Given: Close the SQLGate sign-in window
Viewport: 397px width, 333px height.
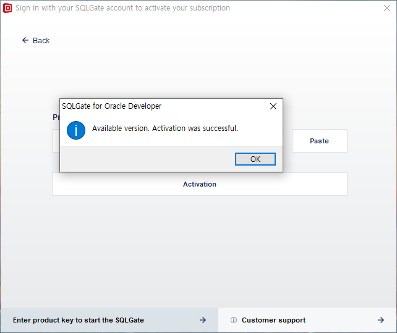Looking at the screenshot, I should click(x=387, y=8).
